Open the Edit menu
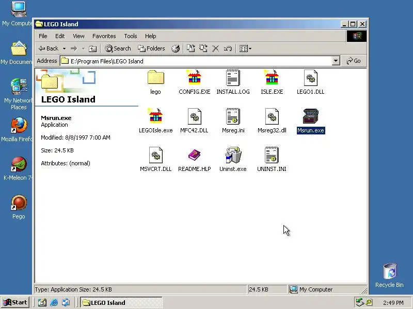 [60, 36]
